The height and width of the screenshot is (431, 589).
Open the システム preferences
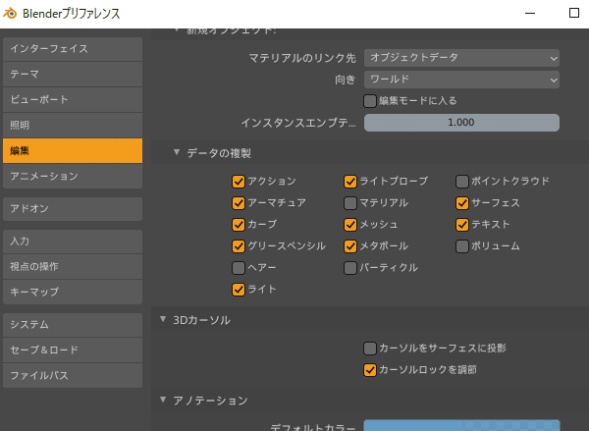click(x=73, y=325)
